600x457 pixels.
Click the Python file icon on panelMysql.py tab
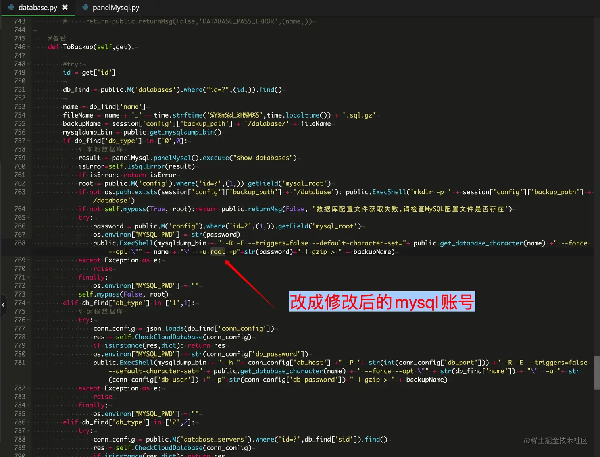[85, 7]
